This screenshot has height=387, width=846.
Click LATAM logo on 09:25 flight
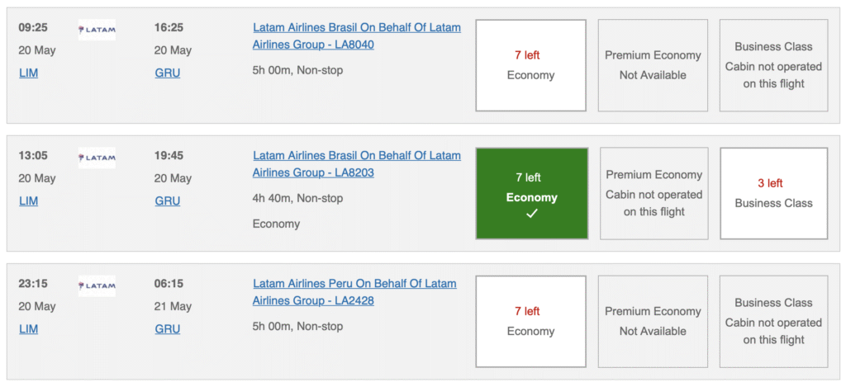click(x=97, y=31)
